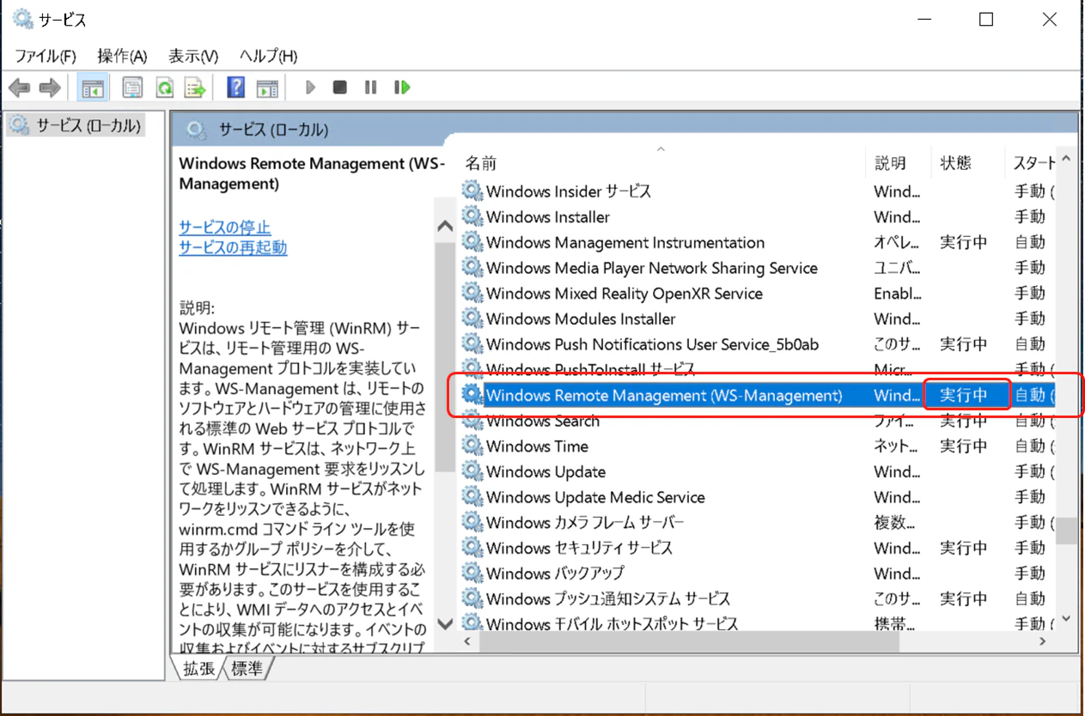
Task: Select Windows Push Notifications User Service_5b0ab
Action: click(x=757, y=344)
